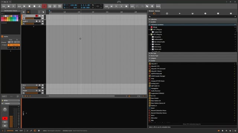The image size is (238, 133).
Task: Mute the Audio 2 track
Action: [42, 21]
